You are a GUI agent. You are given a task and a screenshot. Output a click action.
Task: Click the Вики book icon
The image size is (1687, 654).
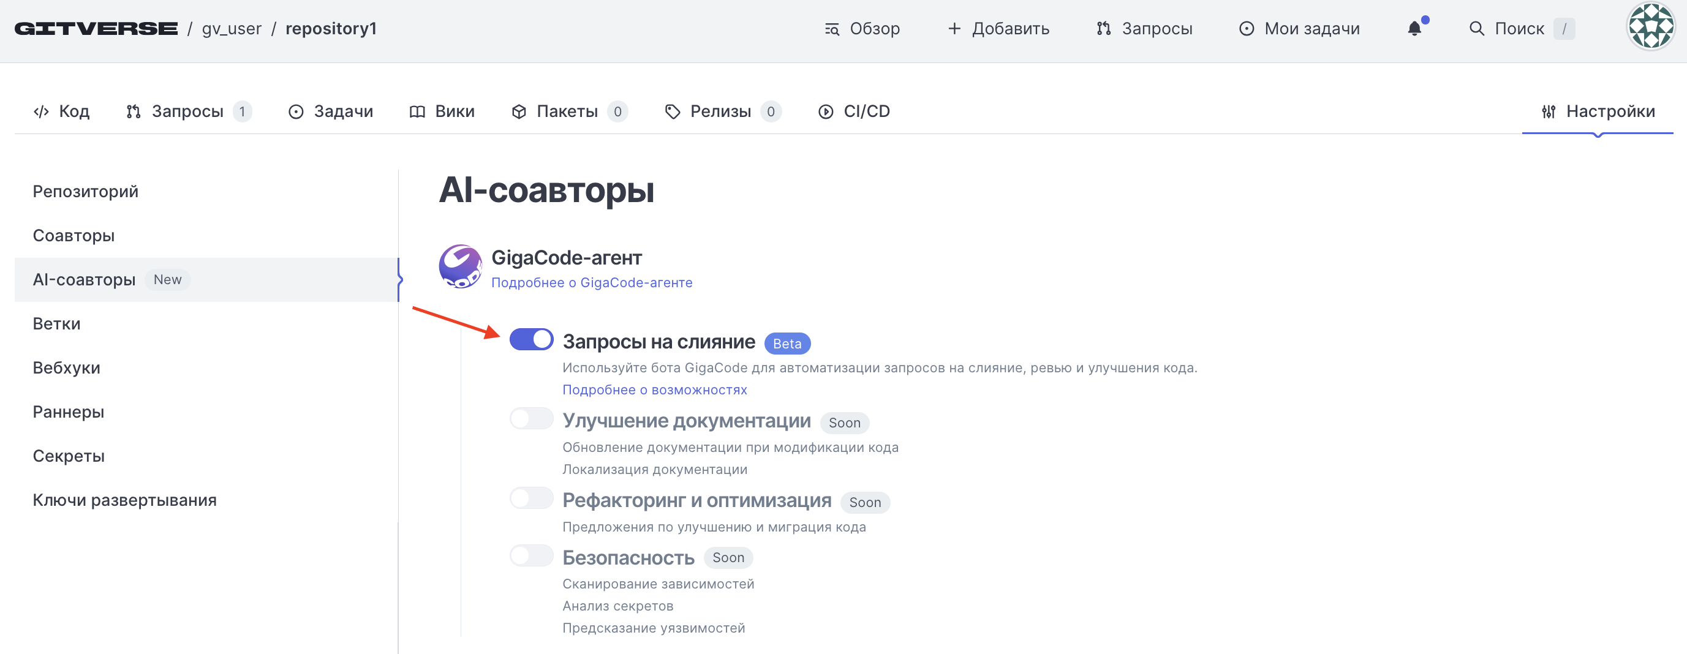417,112
